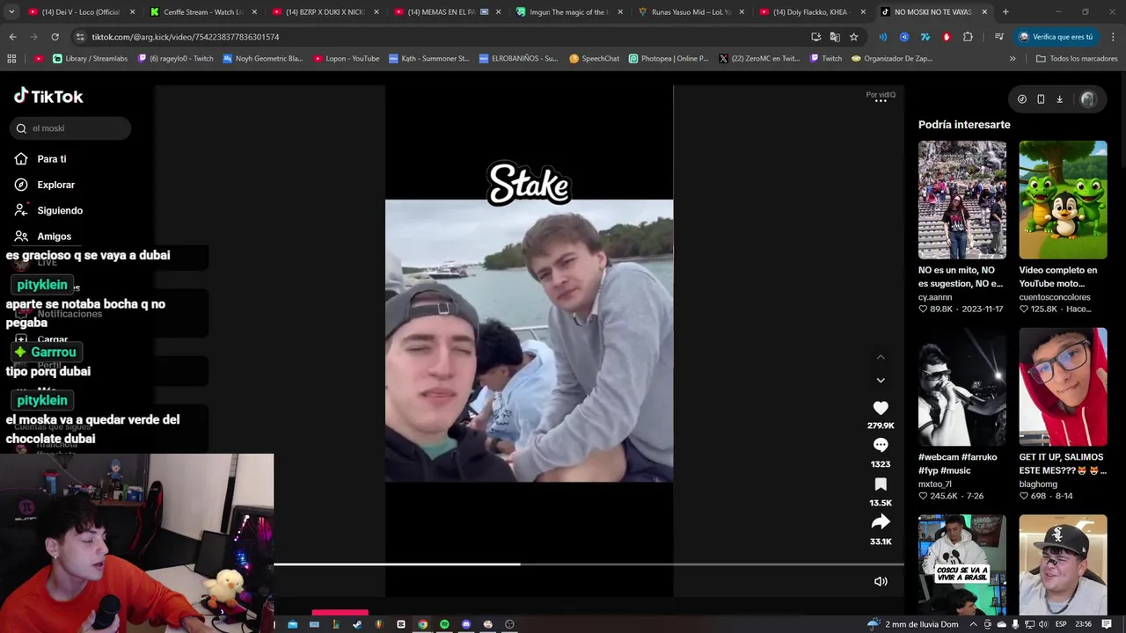Share the video with the arrow icon
This screenshot has width=1126, height=633.
click(881, 522)
